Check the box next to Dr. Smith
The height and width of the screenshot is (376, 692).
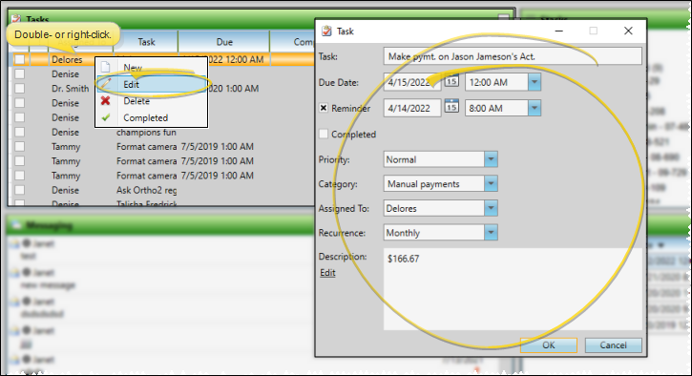(19, 88)
